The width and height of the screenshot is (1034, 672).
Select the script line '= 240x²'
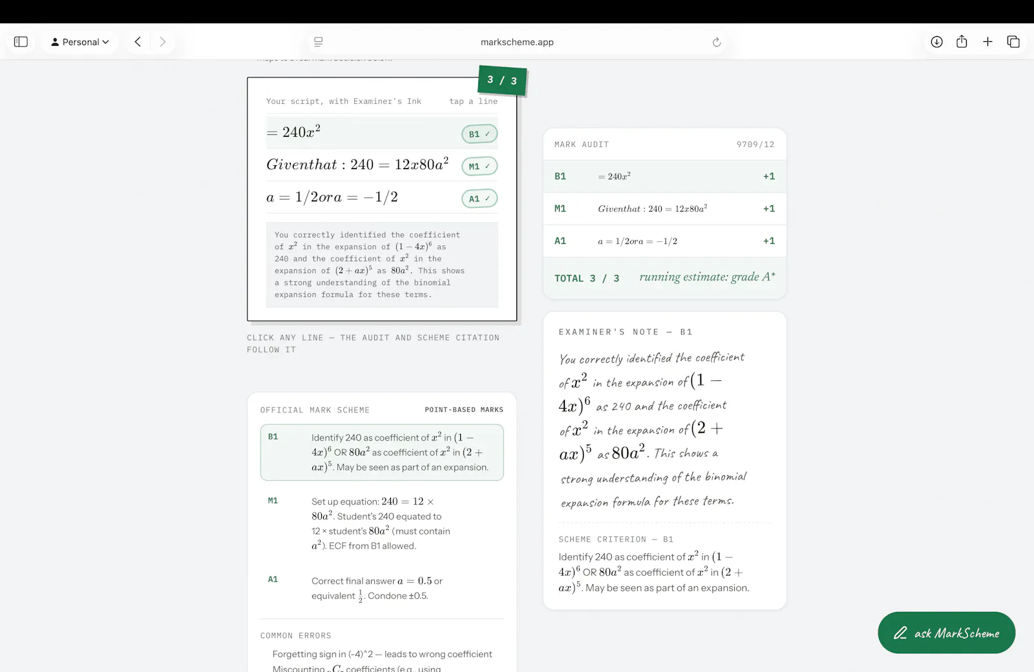[382, 132]
